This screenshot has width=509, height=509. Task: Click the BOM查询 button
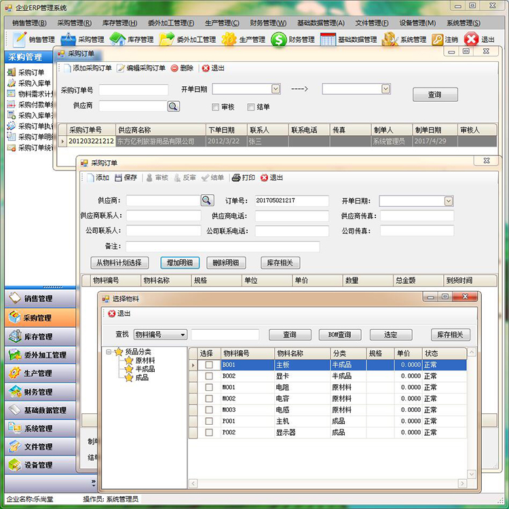[x=340, y=335]
